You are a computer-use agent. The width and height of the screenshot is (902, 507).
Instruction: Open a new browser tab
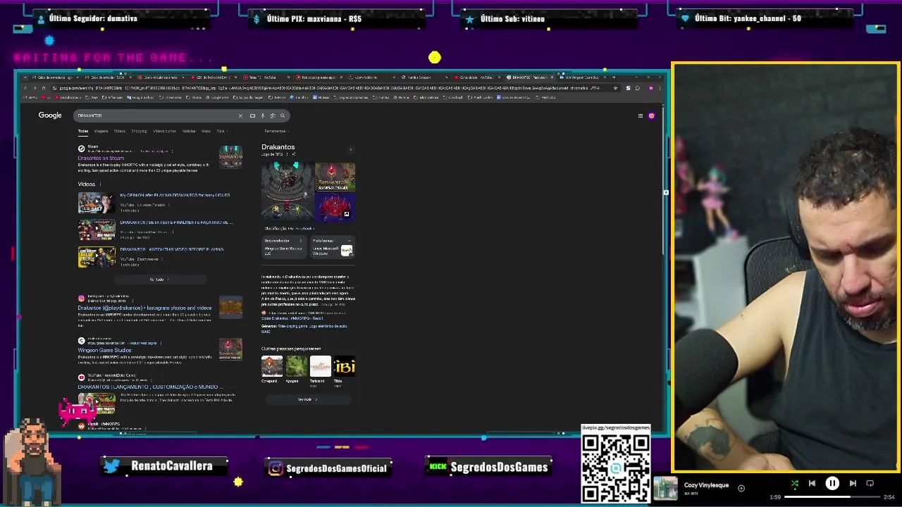(614, 77)
